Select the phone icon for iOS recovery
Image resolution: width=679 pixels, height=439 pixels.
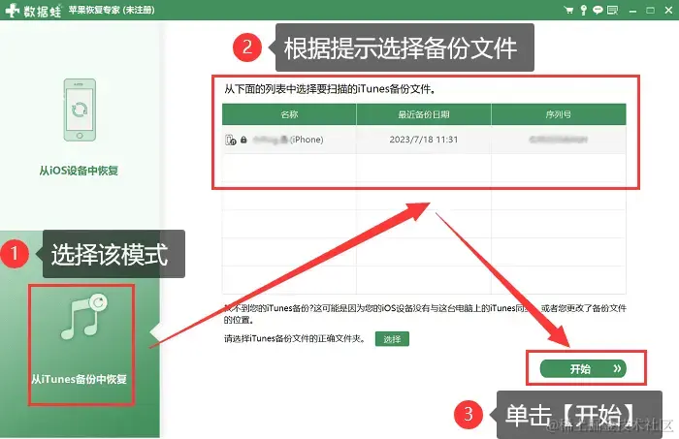80,110
